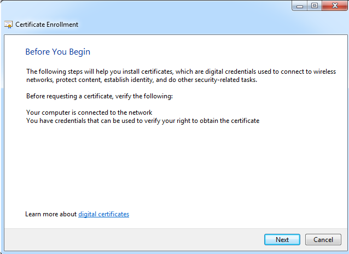Cancel the certificate enrollment wizard
Viewport: 349px width, 254px height.
pos(323,239)
